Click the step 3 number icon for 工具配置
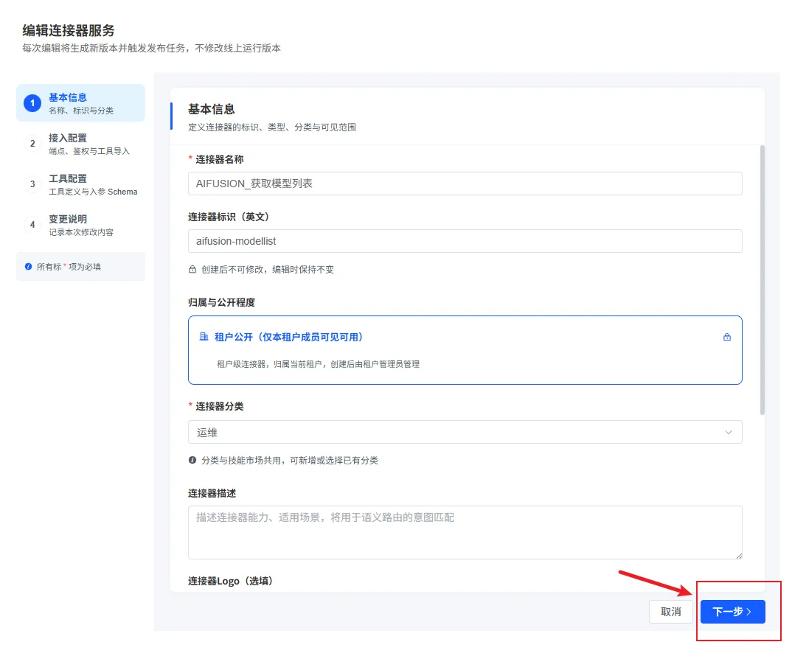Screen dimensions: 792x670 coord(32,184)
